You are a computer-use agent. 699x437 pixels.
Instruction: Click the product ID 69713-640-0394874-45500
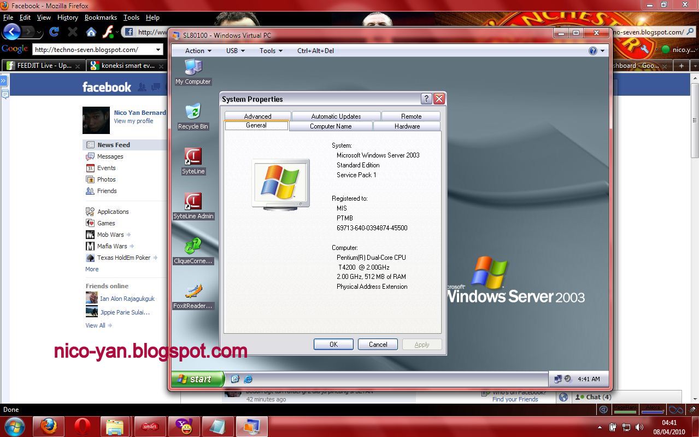click(x=372, y=228)
